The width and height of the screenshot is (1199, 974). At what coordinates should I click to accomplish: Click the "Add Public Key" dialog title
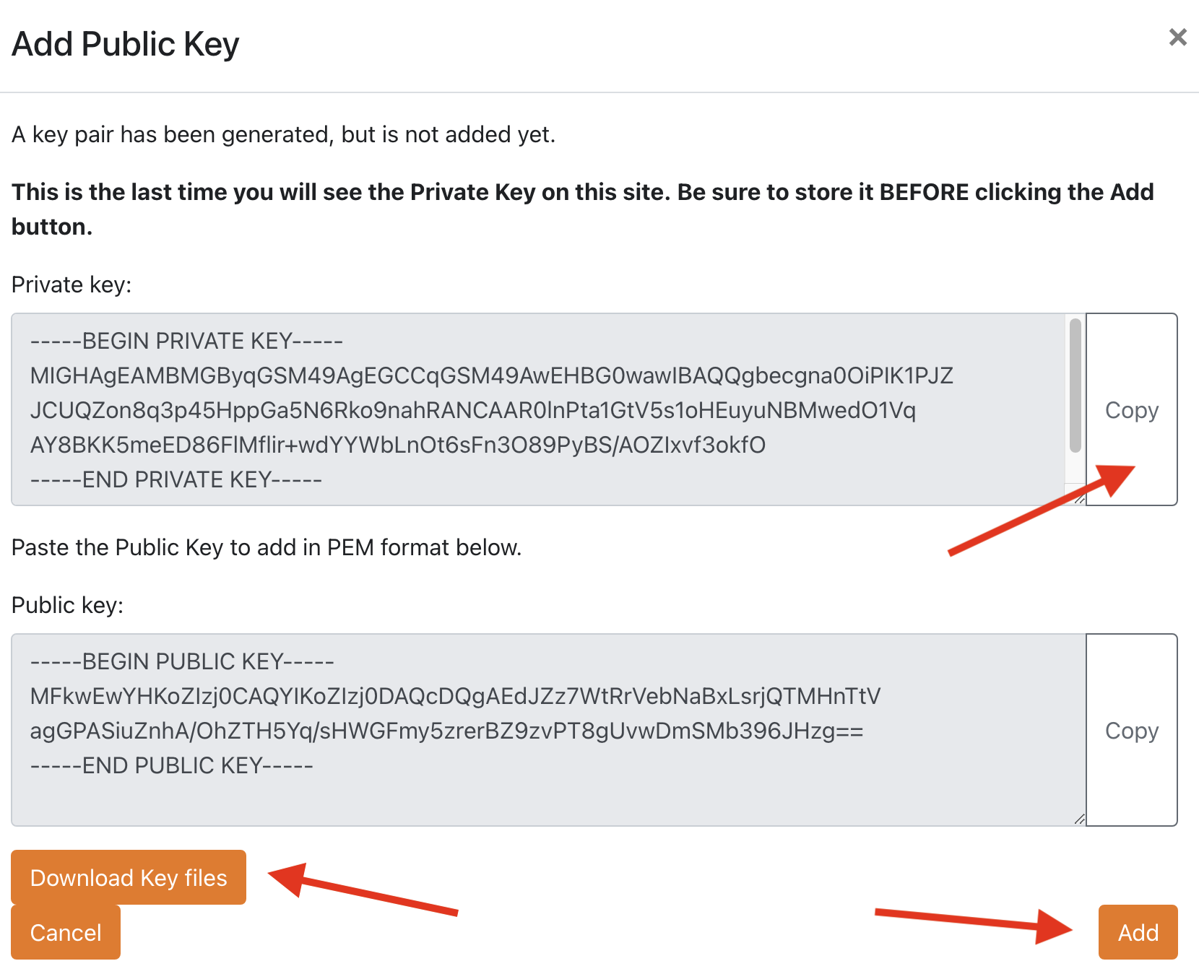[x=126, y=44]
